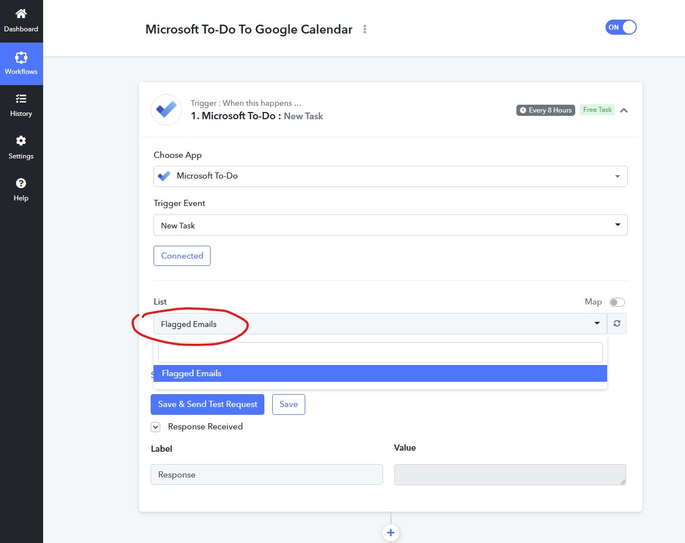The width and height of the screenshot is (685, 543).
Task: Select Flagged Emails option from list
Action: pos(380,373)
